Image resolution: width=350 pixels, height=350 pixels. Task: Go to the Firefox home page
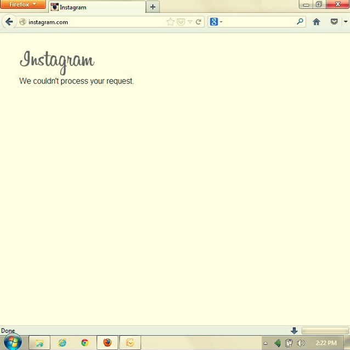tap(317, 22)
